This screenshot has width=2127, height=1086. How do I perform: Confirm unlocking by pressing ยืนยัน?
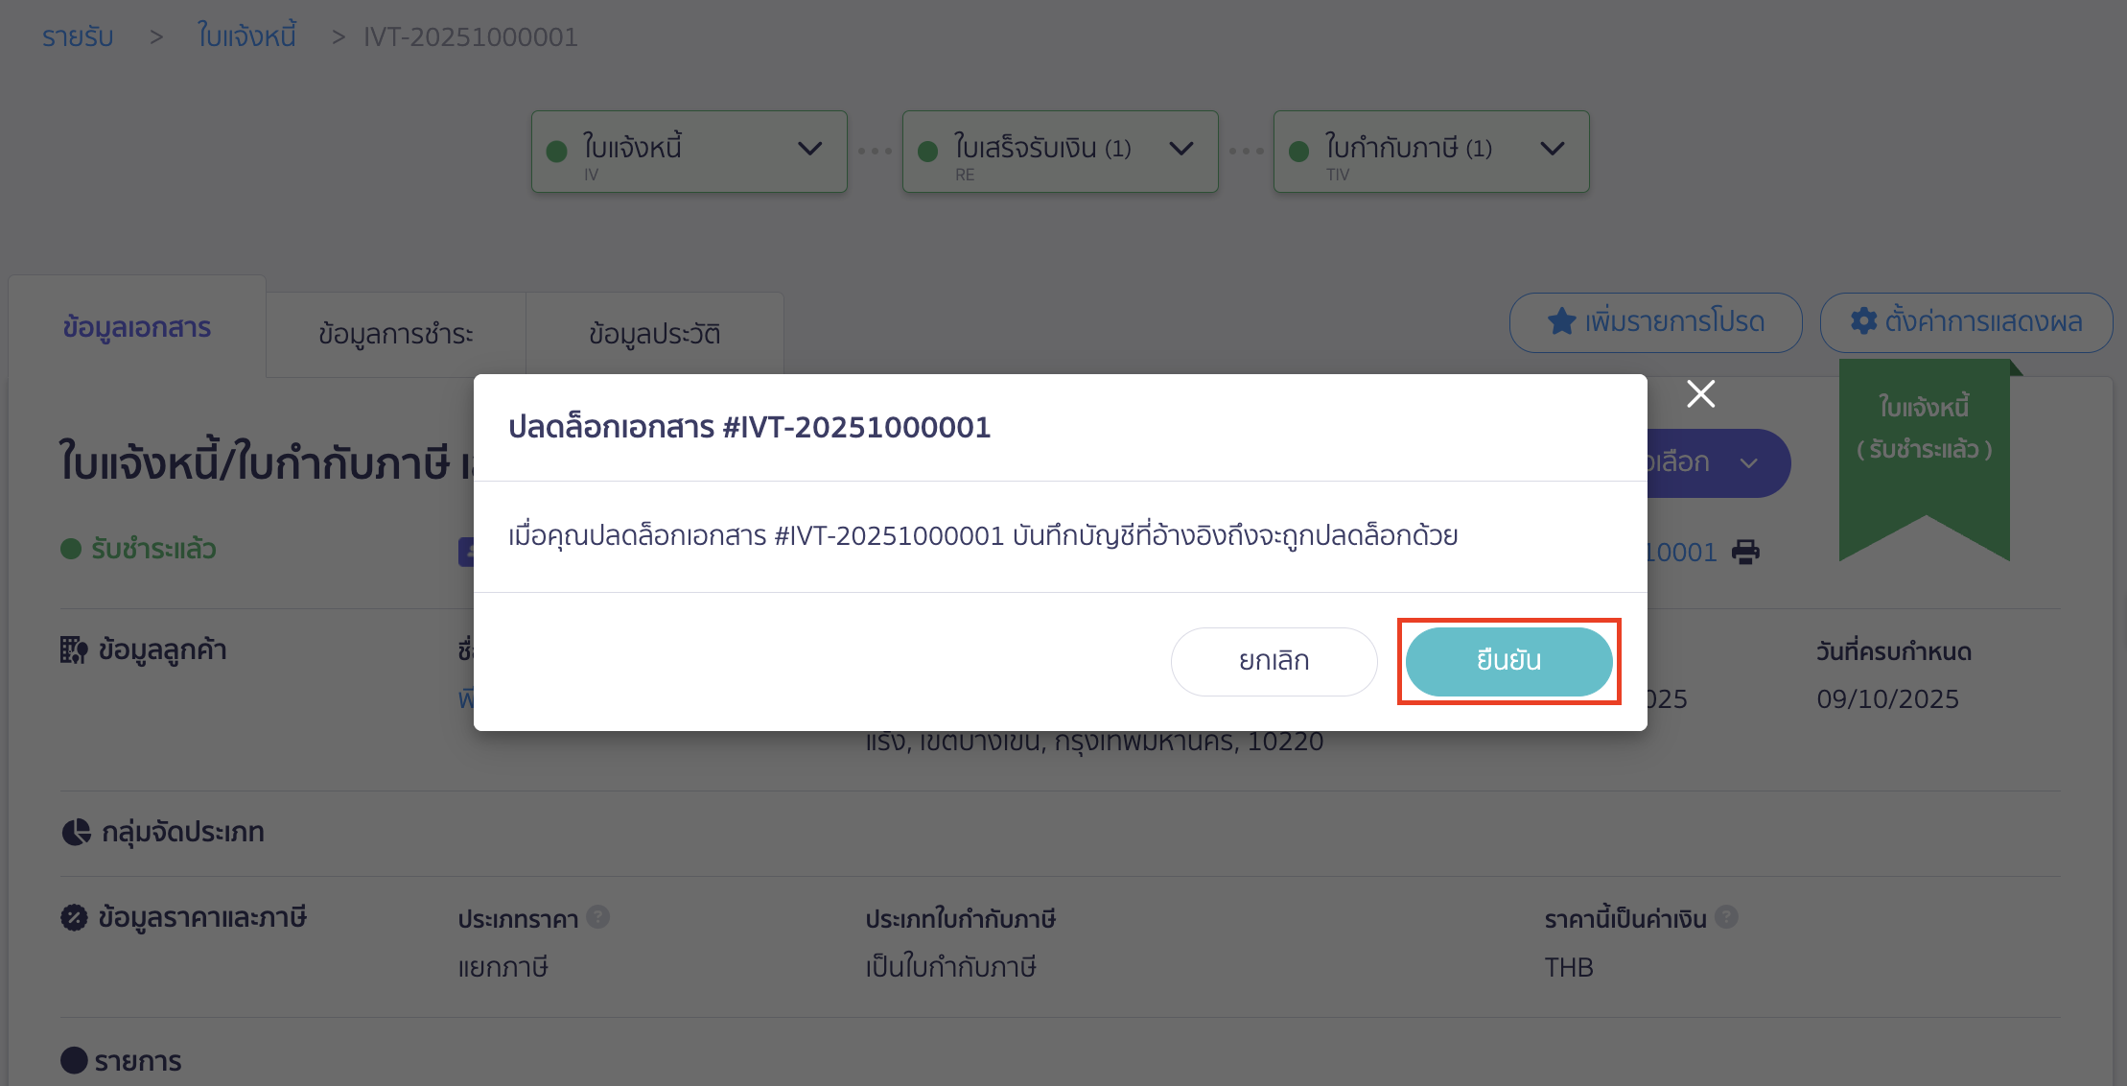click(1508, 661)
